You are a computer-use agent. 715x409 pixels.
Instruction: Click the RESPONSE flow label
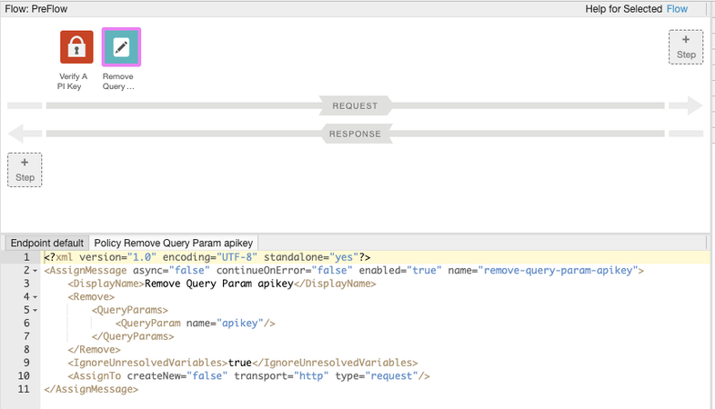click(355, 135)
